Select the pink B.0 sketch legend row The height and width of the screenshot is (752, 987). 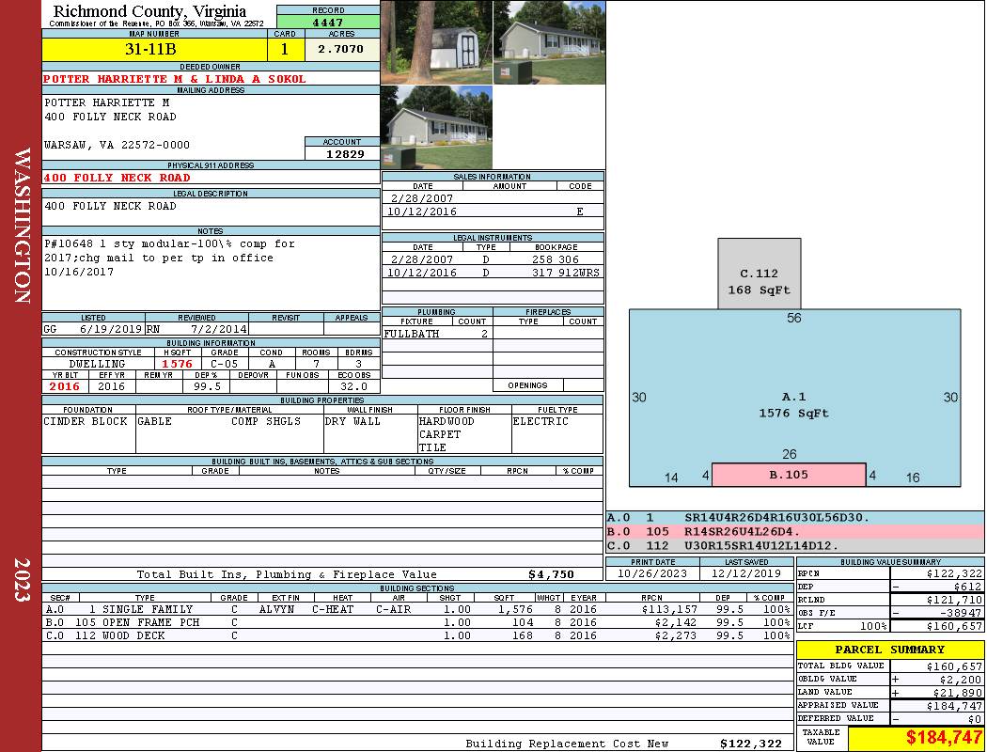click(794, 531)
